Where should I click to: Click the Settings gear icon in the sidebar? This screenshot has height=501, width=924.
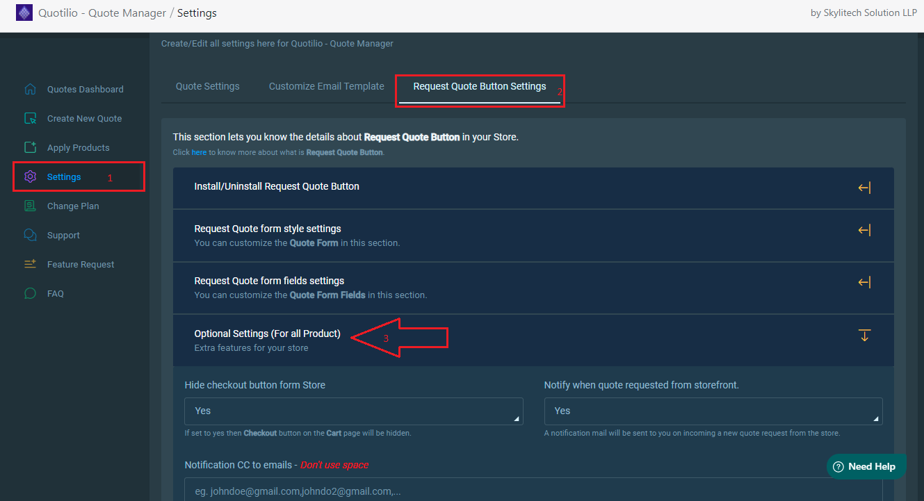[x=30, y=176]
